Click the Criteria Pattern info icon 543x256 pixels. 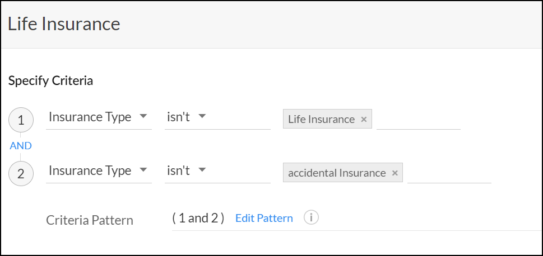(x=311, y=218)
